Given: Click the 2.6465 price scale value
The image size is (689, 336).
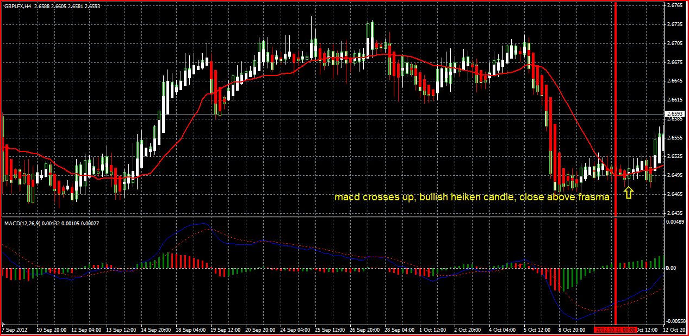Looking at the screenshot, I should tap(675, 194).
